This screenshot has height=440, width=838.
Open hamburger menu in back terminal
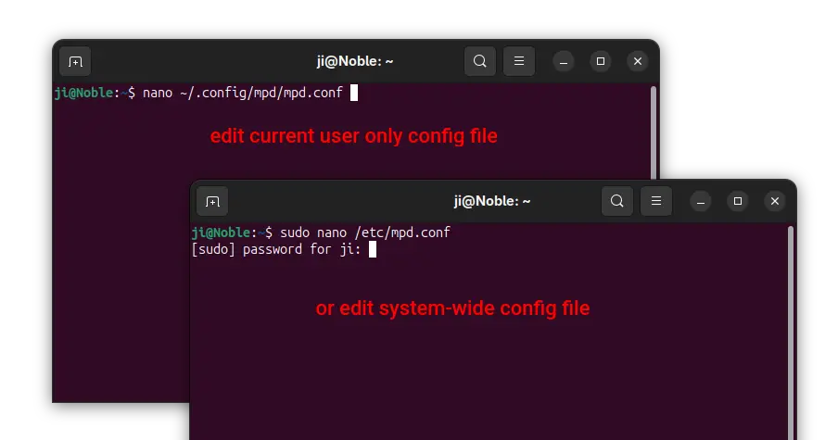519,61
